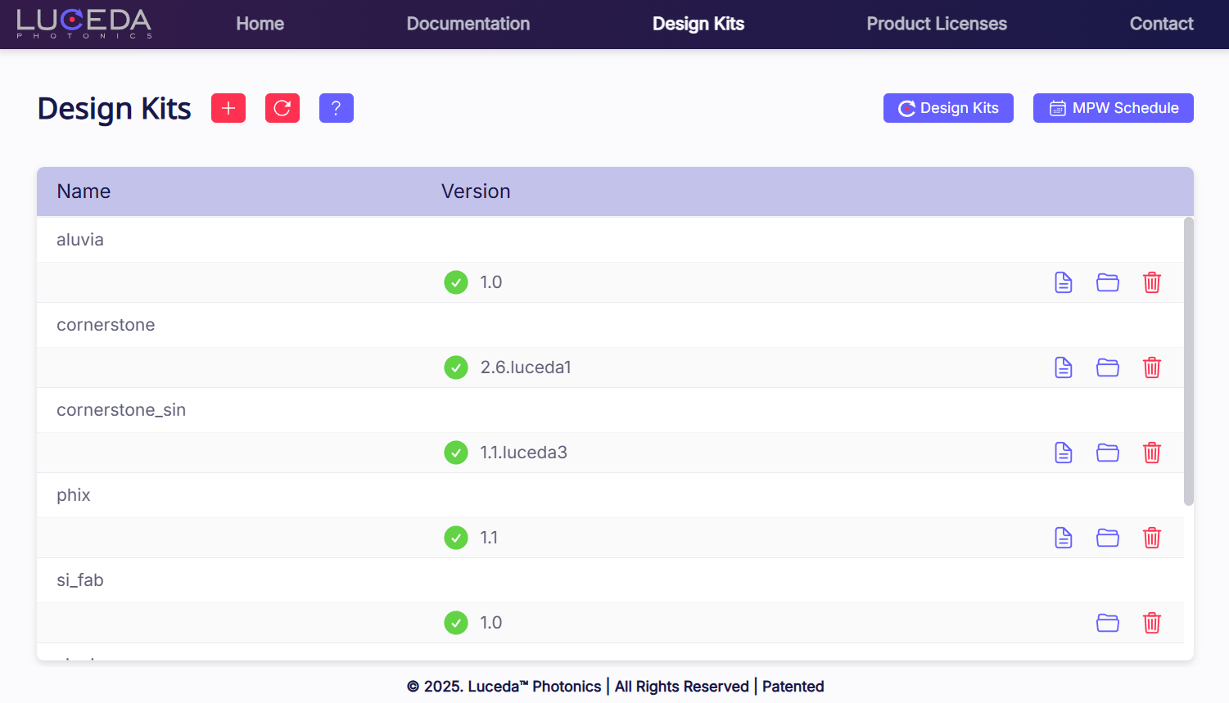Open the question mark help button
The image size is (1229, 703).
337,108
